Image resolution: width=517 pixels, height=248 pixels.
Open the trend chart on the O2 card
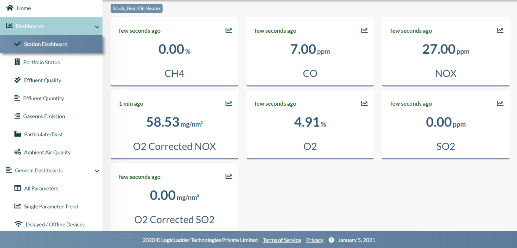[x=364, y=103]
